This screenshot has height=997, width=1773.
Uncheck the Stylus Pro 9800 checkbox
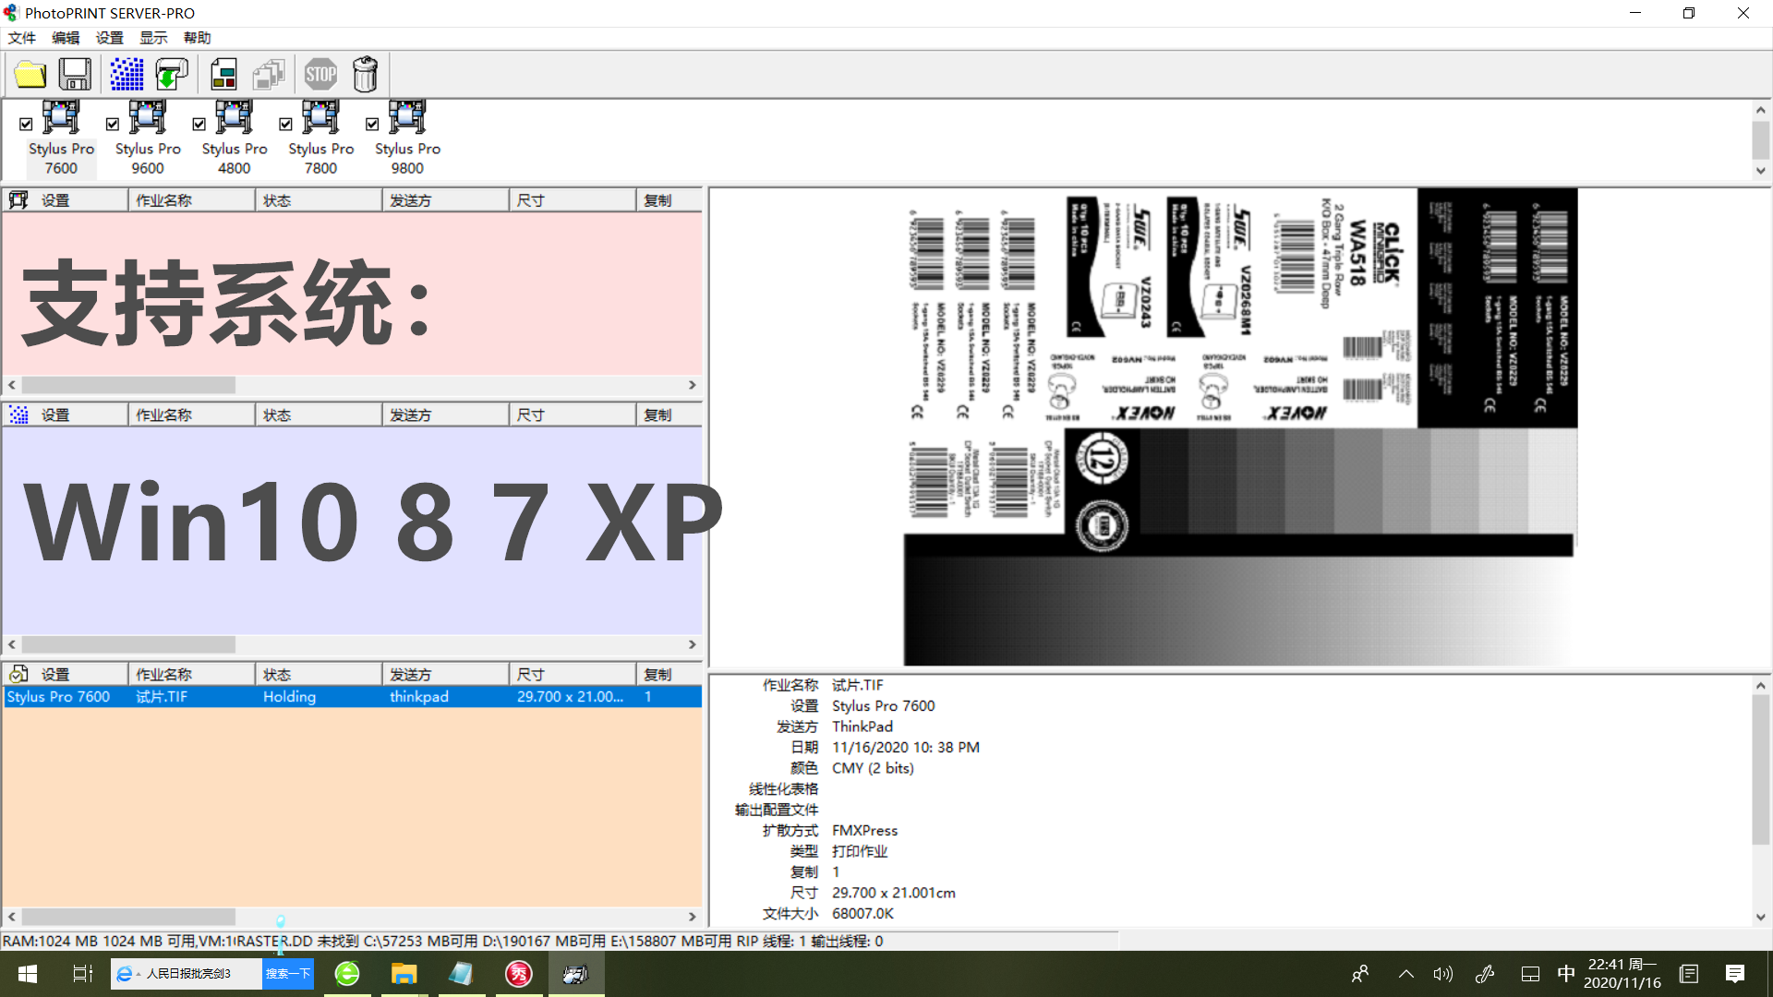point(372,124)
